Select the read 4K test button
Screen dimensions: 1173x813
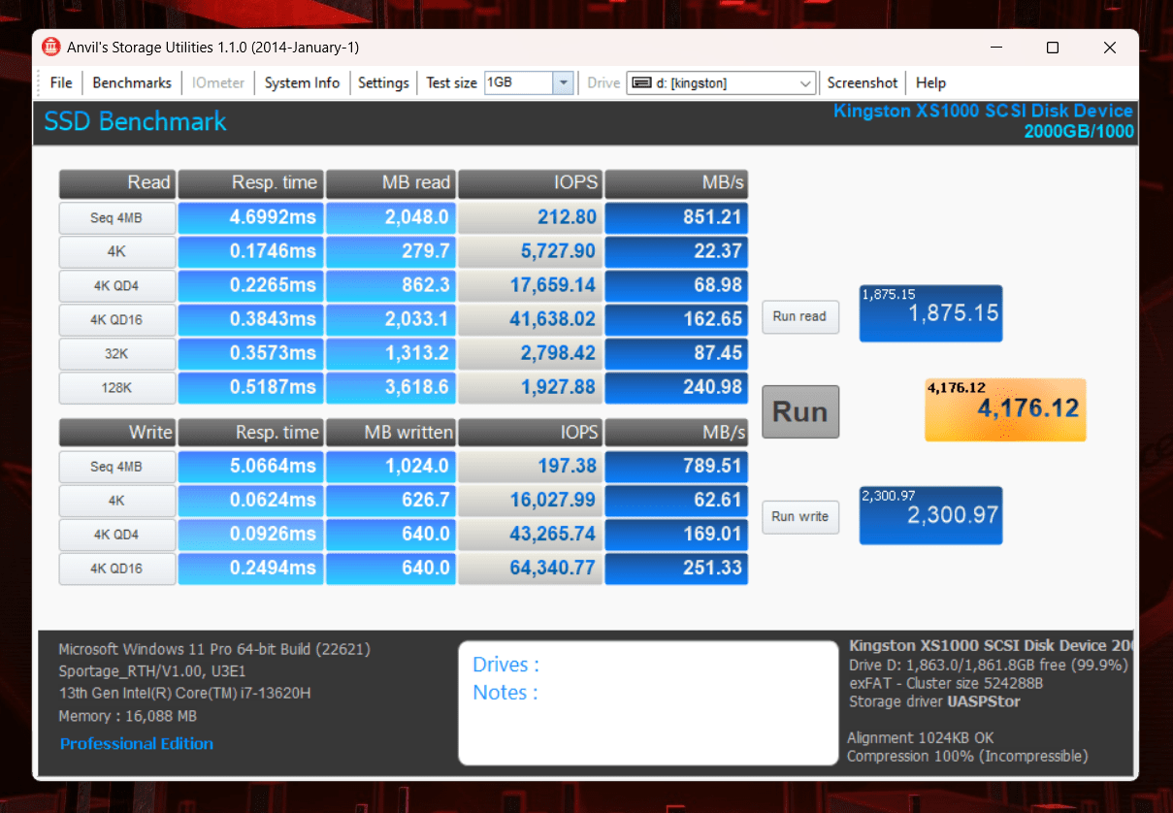click(x=116, y=252)
